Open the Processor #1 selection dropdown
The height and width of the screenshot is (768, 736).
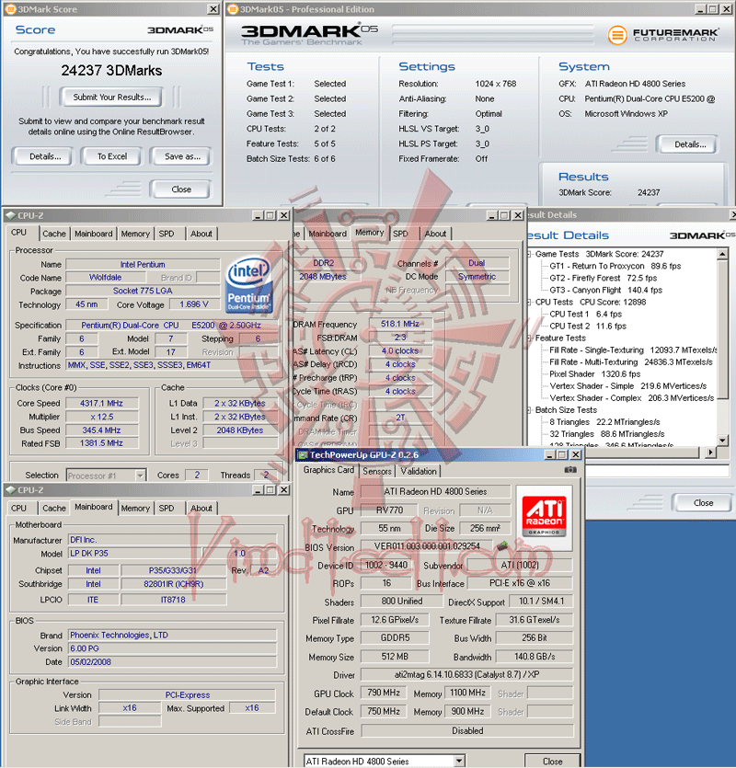coord(140,476)
